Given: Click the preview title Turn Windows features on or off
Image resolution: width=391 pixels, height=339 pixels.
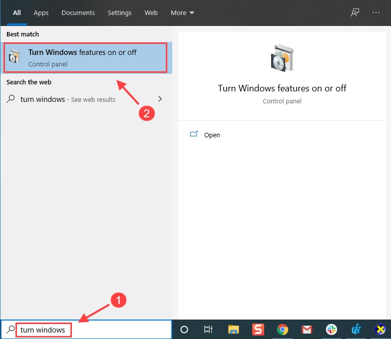Looking at the screenshot, I should [x=282, y=88].
